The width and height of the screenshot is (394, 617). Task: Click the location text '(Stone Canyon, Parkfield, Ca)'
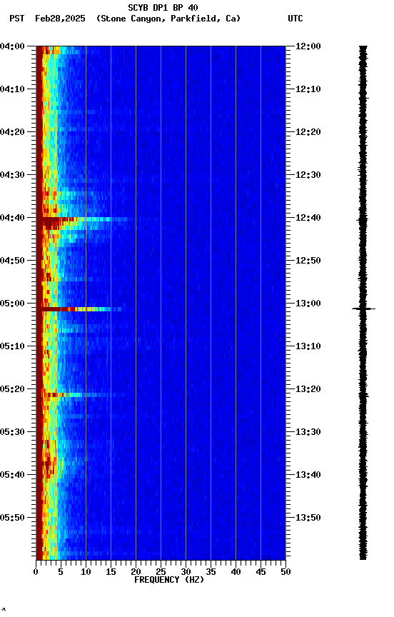168,19
